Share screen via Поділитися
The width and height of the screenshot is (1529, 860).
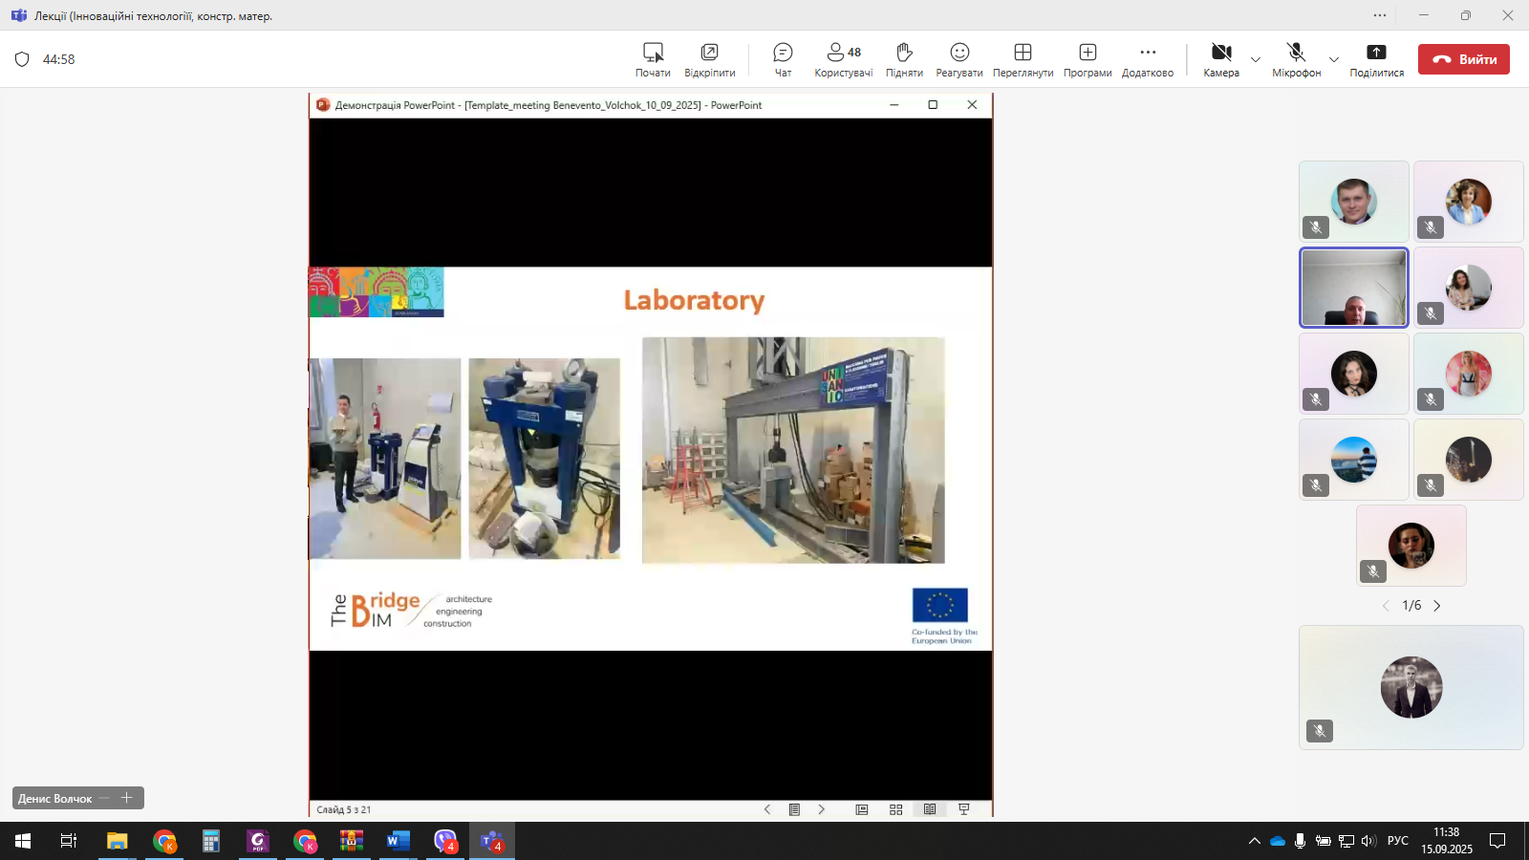click(1376, 59)
